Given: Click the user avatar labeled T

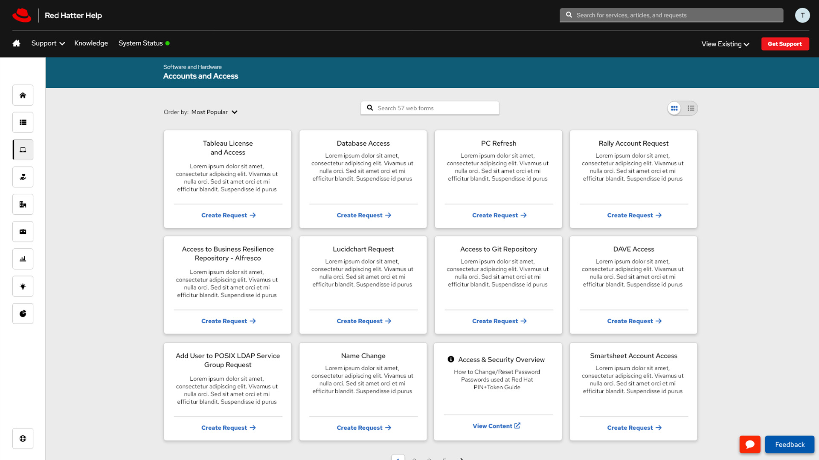Looking at the screenshot, I should point(802,15).
